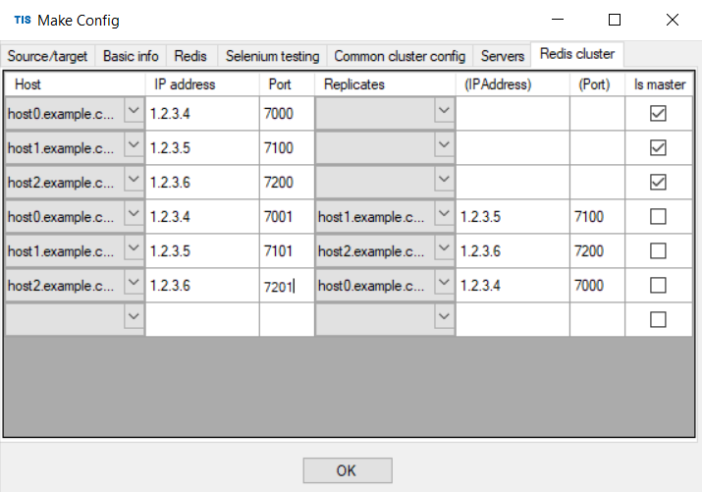Click replica (IPAddress) 1.2.3.6 in 7101 row

coord(513,250)
